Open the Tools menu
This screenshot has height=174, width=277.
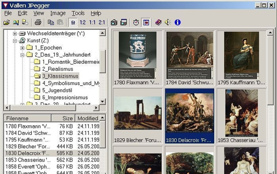78,13
